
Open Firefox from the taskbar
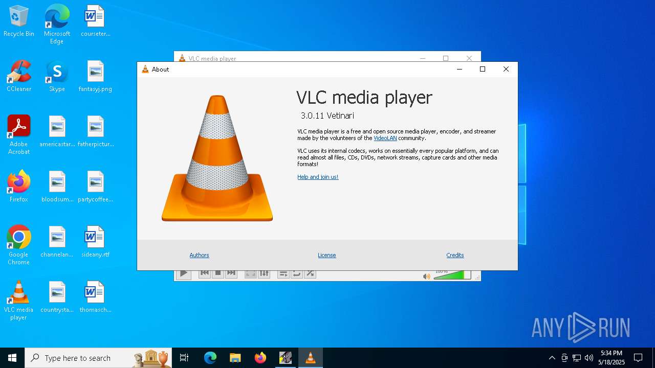click(x=260, y=358)
